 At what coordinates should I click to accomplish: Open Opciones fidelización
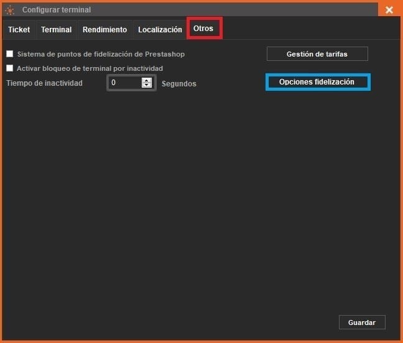[x=317, y=82]
